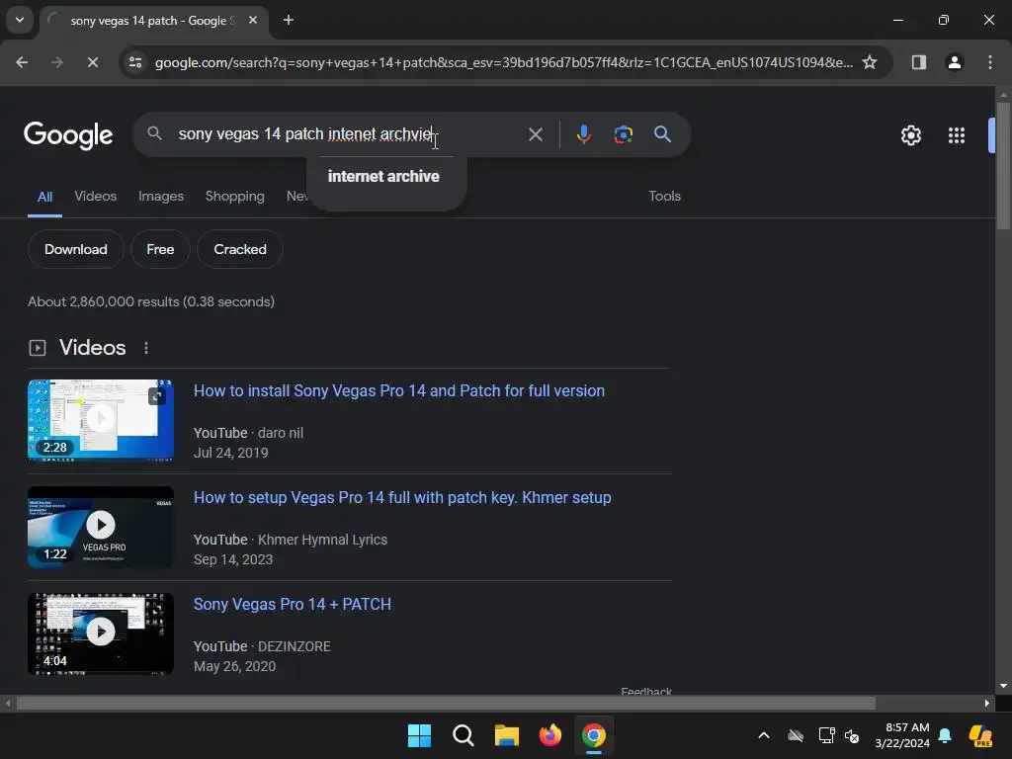Play the 2:28 video thumbnail

click(x=101, y=419)
